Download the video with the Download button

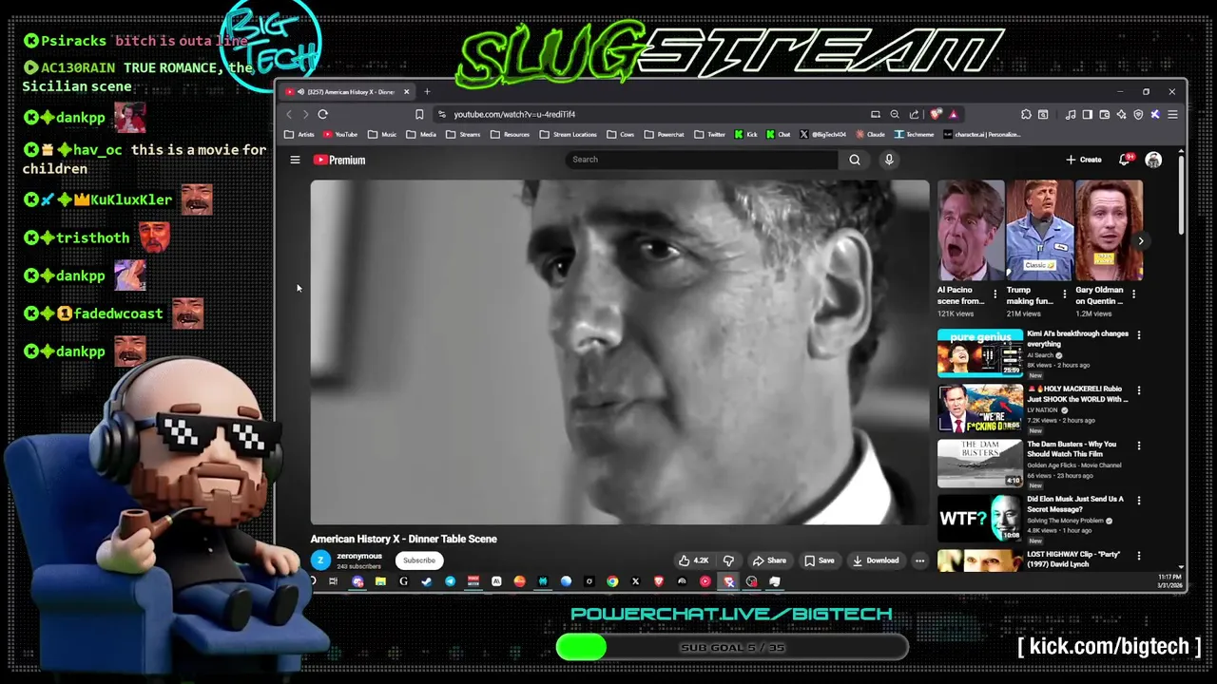pos(875,560)
